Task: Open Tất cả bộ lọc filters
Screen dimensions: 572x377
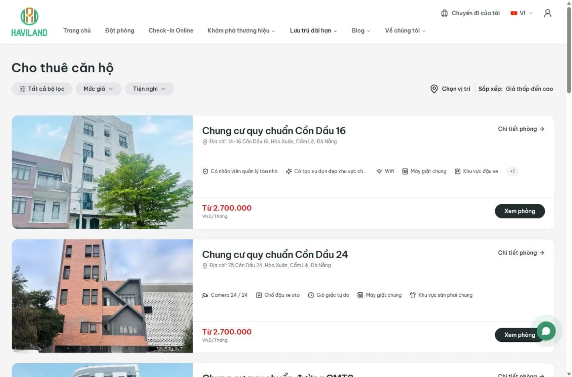Action: coord(42,89)
